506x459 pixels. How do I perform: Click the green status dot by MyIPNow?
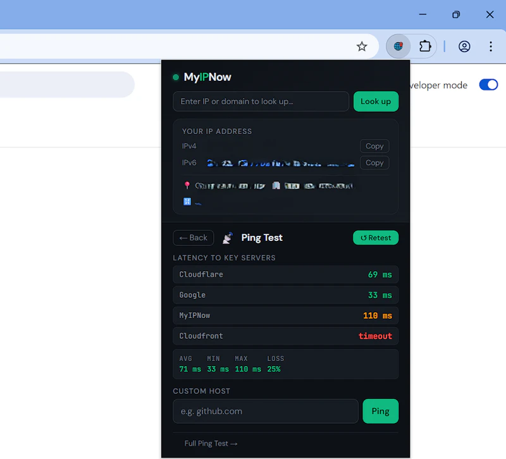click(176, 77)
